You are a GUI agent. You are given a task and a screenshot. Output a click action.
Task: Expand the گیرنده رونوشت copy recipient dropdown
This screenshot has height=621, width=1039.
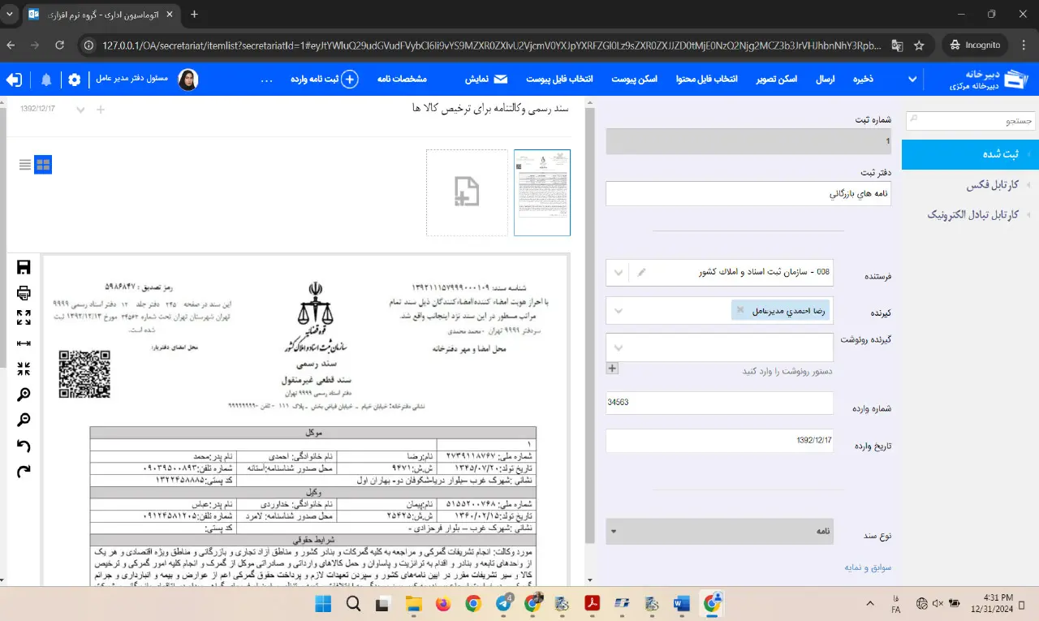(619, 347)
